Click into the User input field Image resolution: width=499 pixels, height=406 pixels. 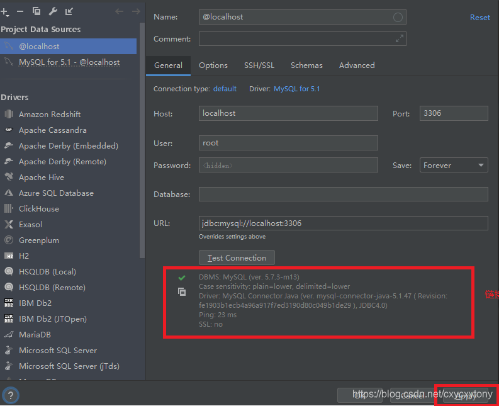(x=288, y=143)
